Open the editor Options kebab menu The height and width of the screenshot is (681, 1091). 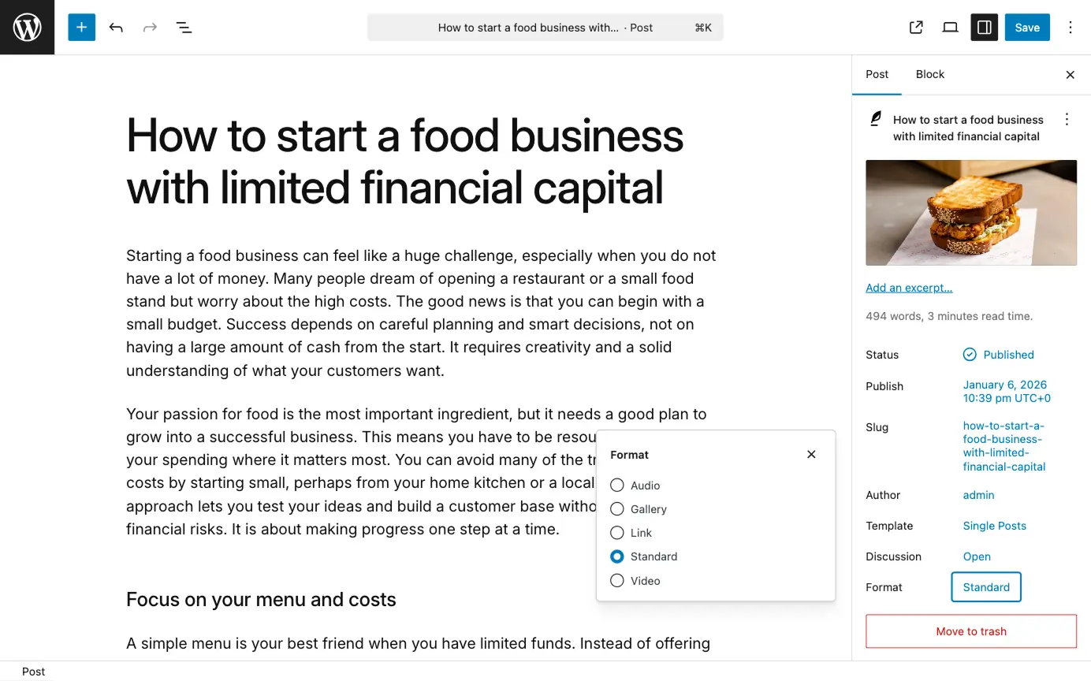pyautogui.click(x=1071, y=28)
